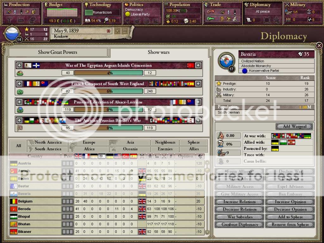The image size is (324, 243).
Task: Show only Neighbours in country list
Action: click(165, 142)
